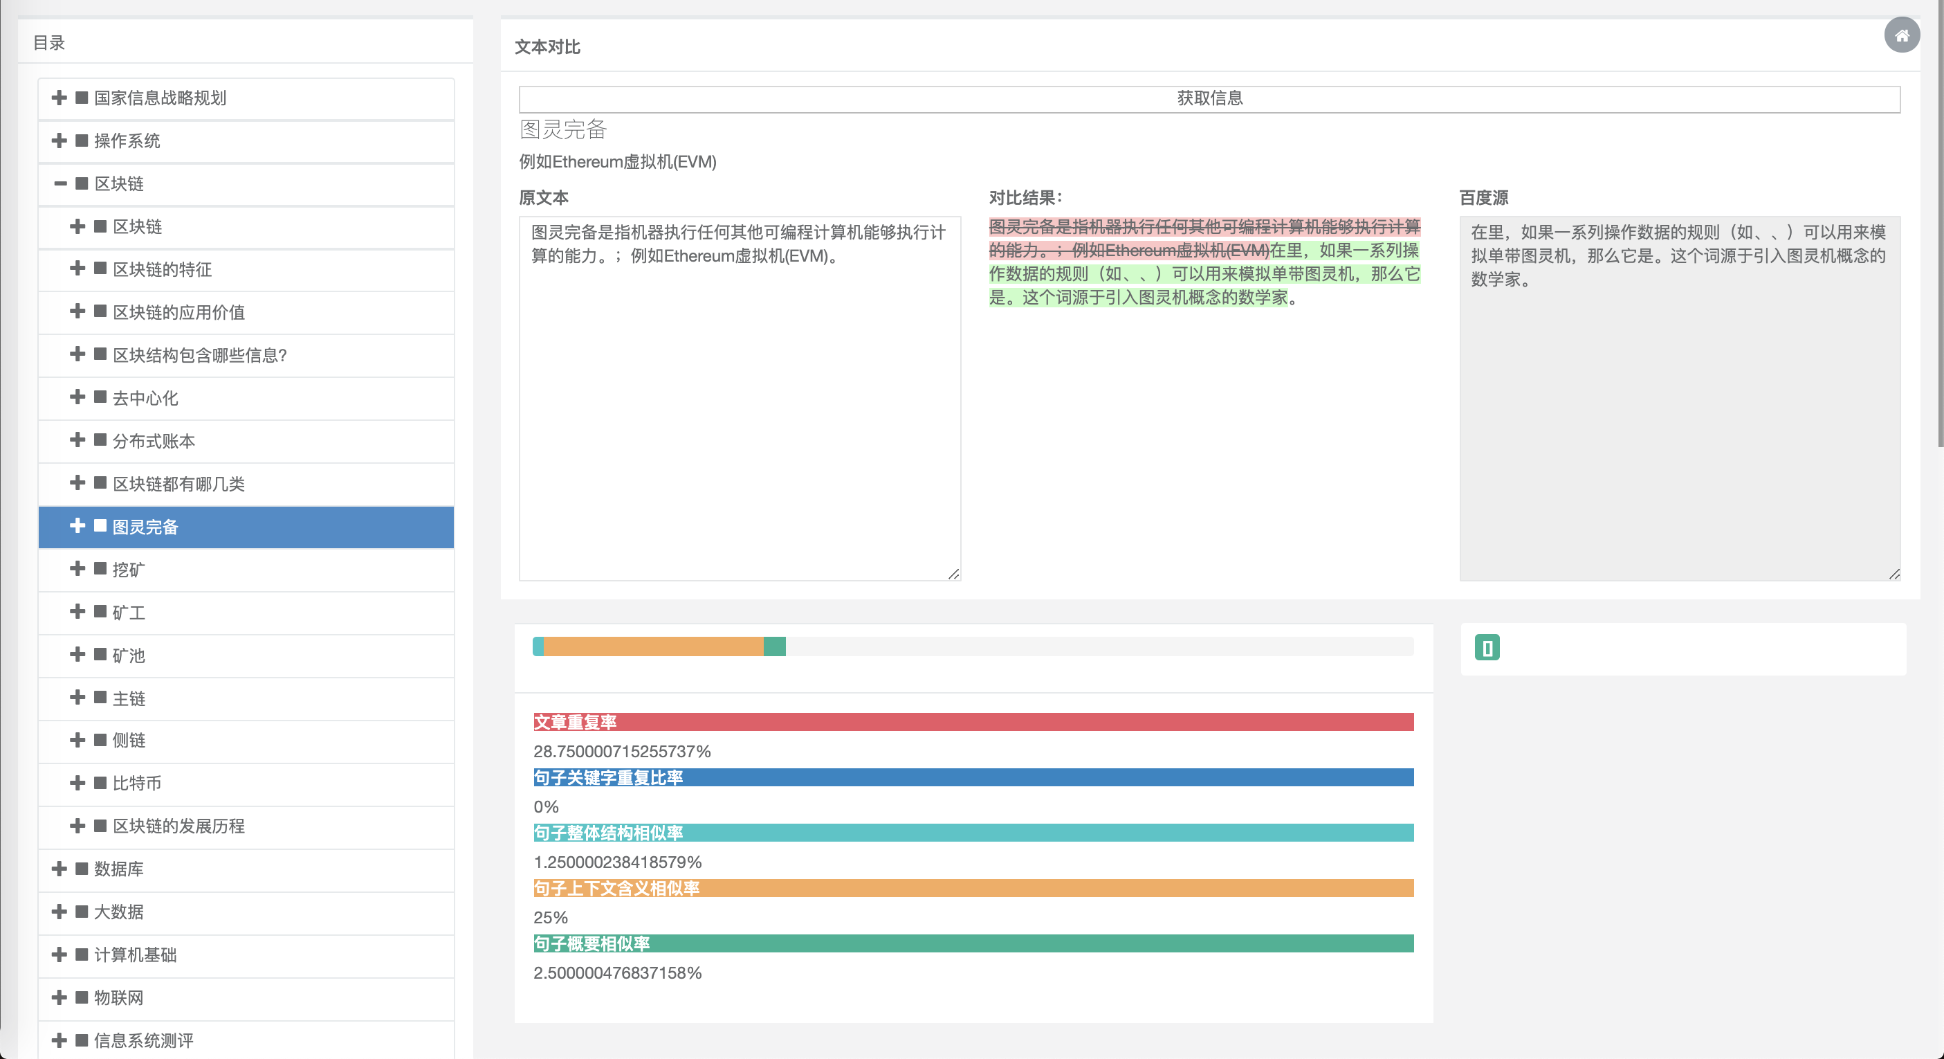Click the 例如Ethereum虚拟机(EVM) subtitle
1944x1059 pixels.
(617, 161)
